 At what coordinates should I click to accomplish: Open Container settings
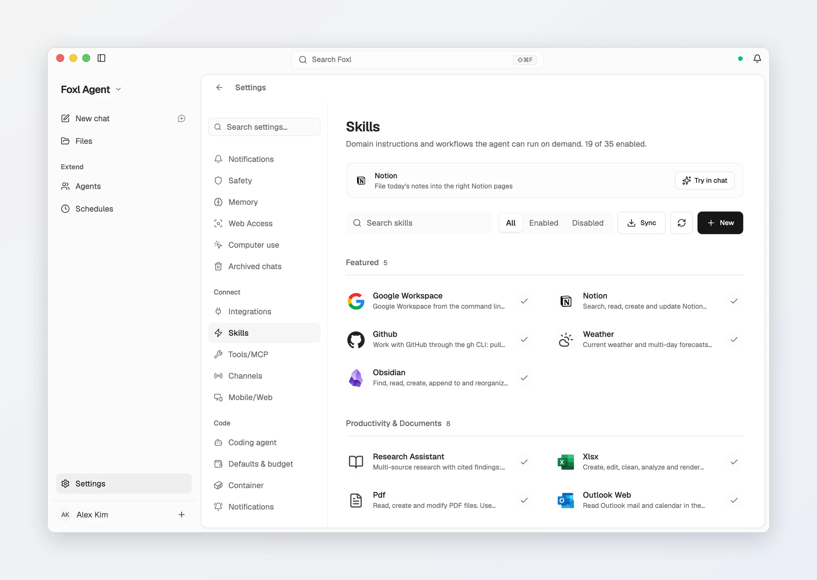coord(264,485)
